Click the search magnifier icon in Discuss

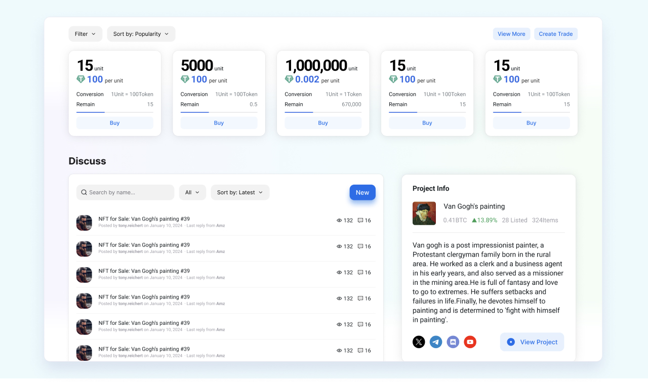tap(84, 192)
